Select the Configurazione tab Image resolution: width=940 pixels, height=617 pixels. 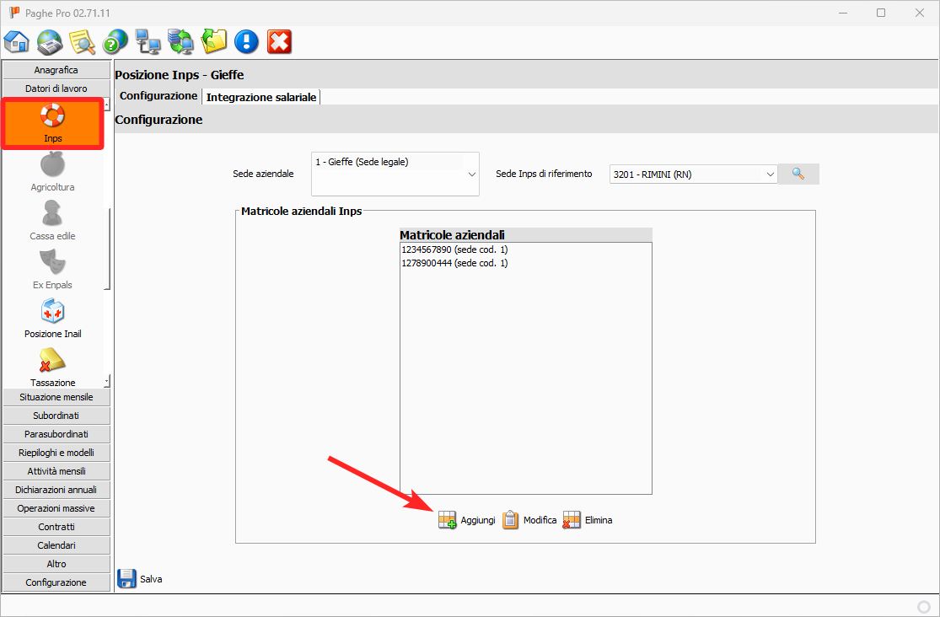pyautogui.click(x=158, y=96)
